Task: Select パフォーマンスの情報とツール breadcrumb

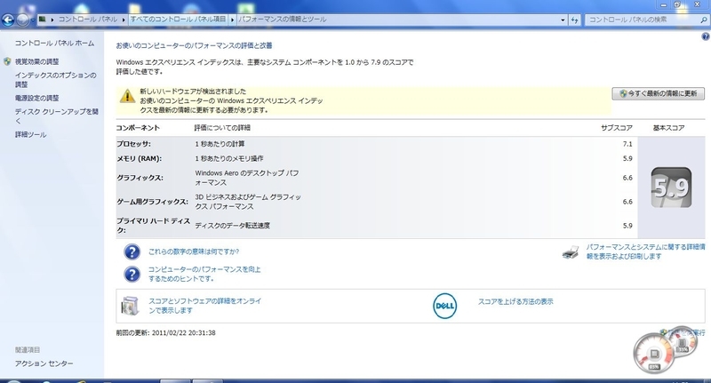Action: pos(282,20)
